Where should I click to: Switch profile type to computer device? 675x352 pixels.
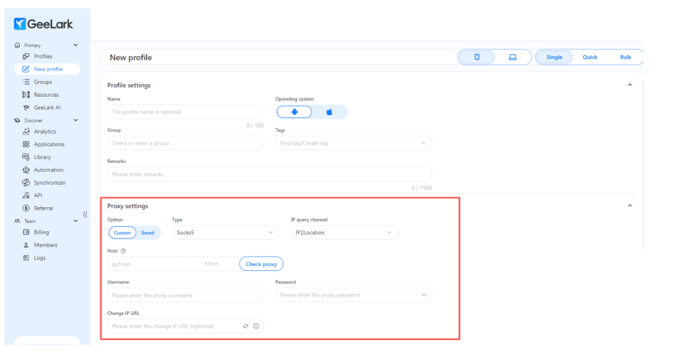tap(511, 57)
